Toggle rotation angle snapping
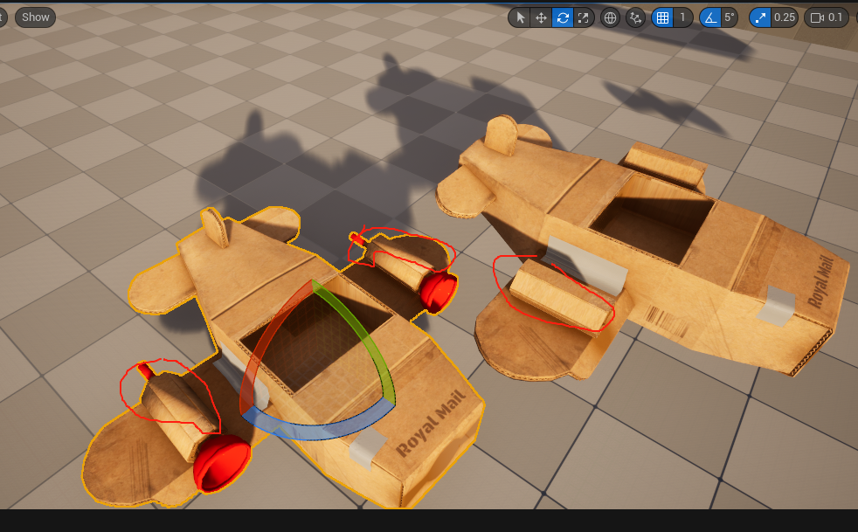The height and width of the screenshot is (532, 858). (x=710, y=17)
